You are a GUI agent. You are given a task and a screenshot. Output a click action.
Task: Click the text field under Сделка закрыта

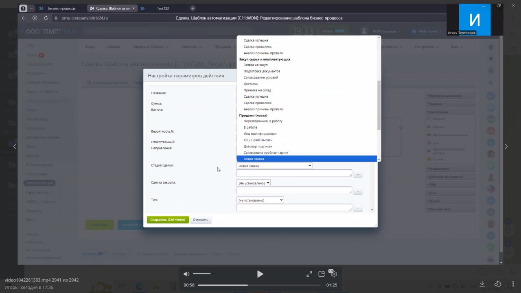pyautogui.click(x=294, y=190)
